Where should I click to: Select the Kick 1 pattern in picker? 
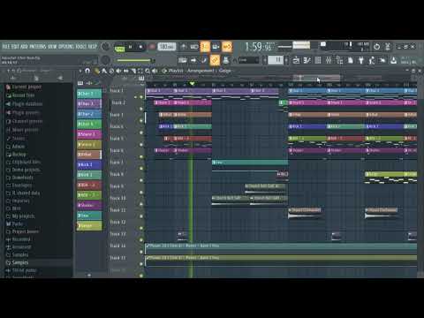tap(89, 164)
